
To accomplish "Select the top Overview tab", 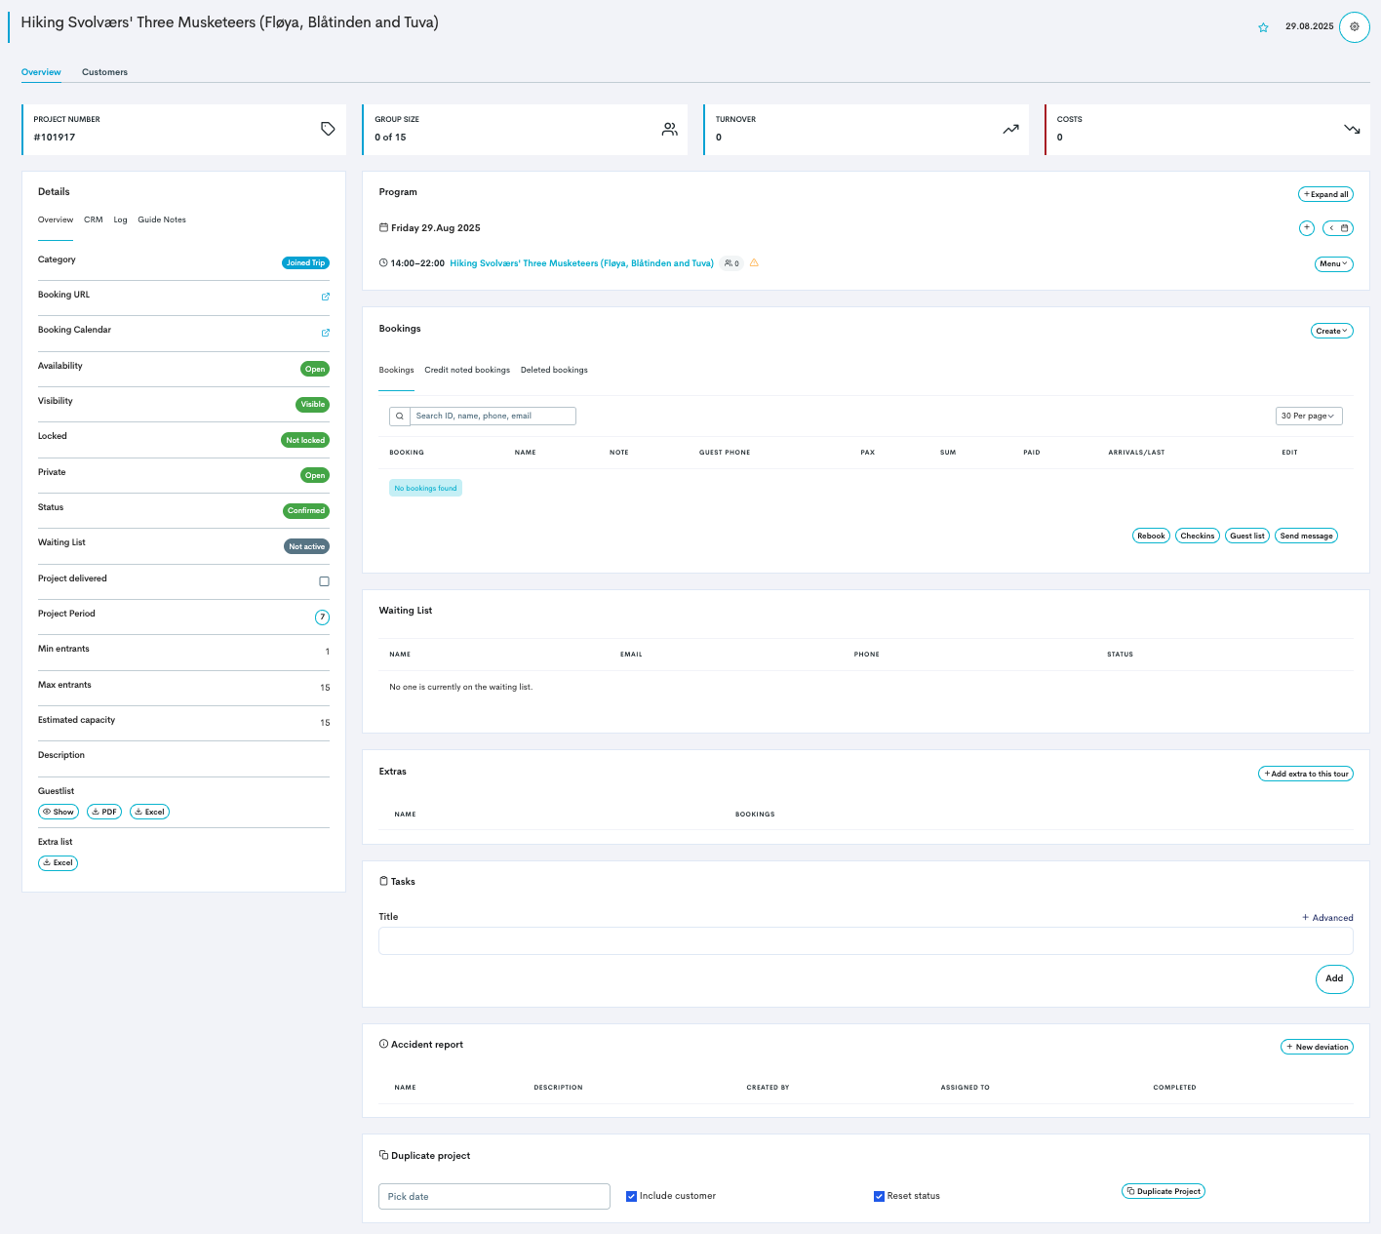I will pyautogui.click(x=41, y=72).
